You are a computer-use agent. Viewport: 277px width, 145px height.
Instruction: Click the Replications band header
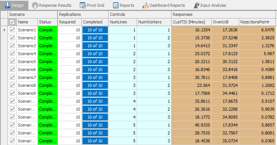click(x=83, y=14)
